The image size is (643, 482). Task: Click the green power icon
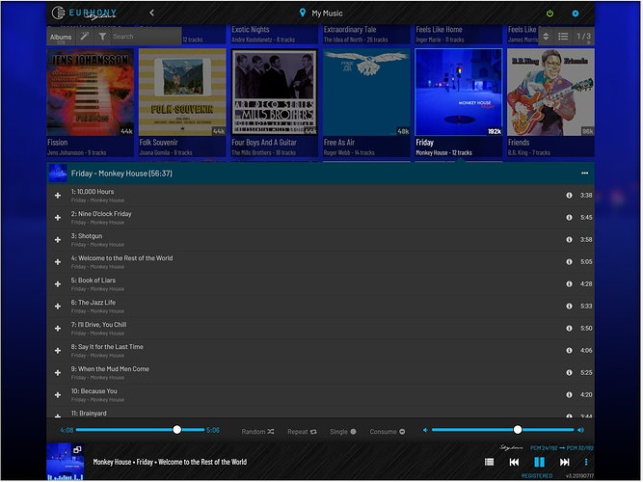(x=550, y=13)
